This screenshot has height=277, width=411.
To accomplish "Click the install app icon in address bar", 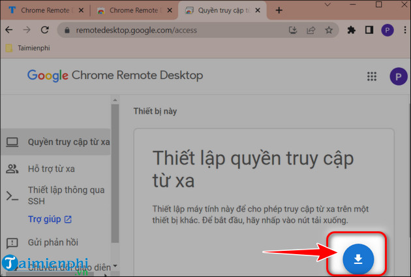I will [293, 30].
